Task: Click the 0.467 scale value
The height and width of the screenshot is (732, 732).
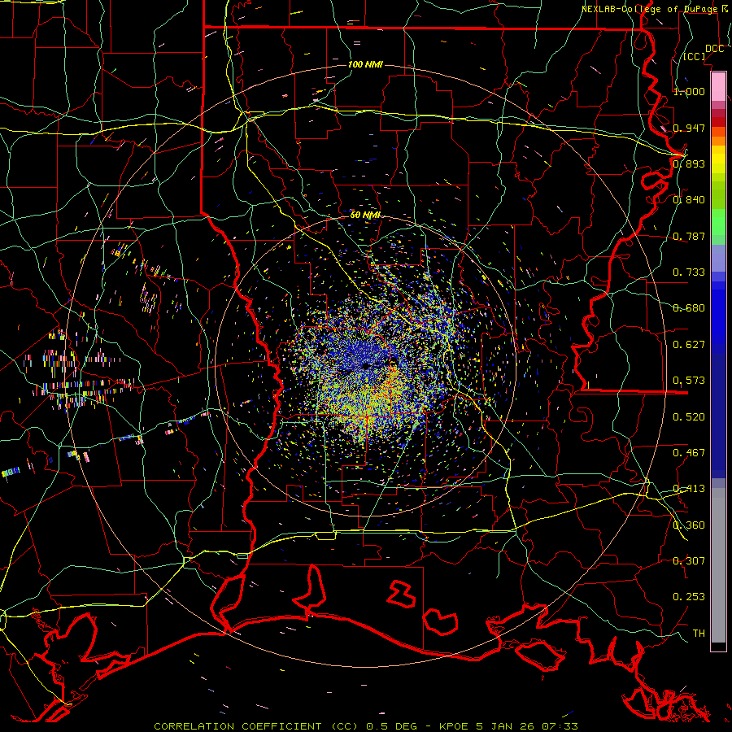Action: 689,452
